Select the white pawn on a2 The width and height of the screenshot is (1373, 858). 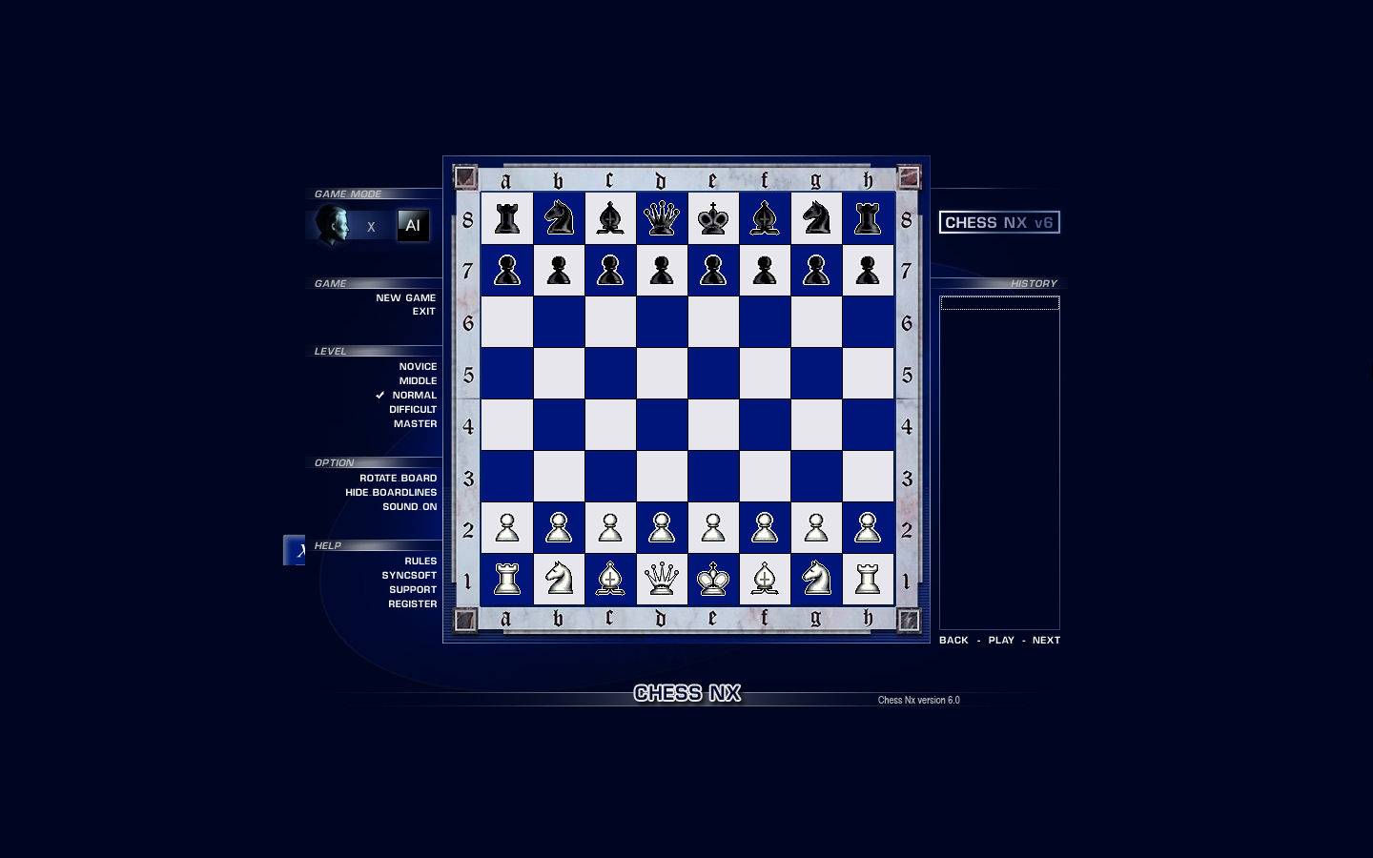[507, 527]
